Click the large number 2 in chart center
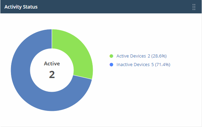 52,75
